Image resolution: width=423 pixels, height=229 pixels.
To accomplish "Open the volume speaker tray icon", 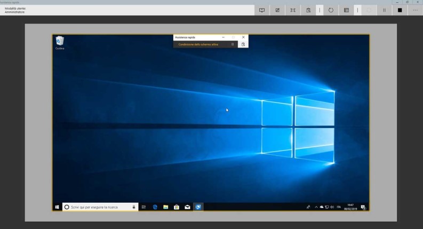I will 332,207.
